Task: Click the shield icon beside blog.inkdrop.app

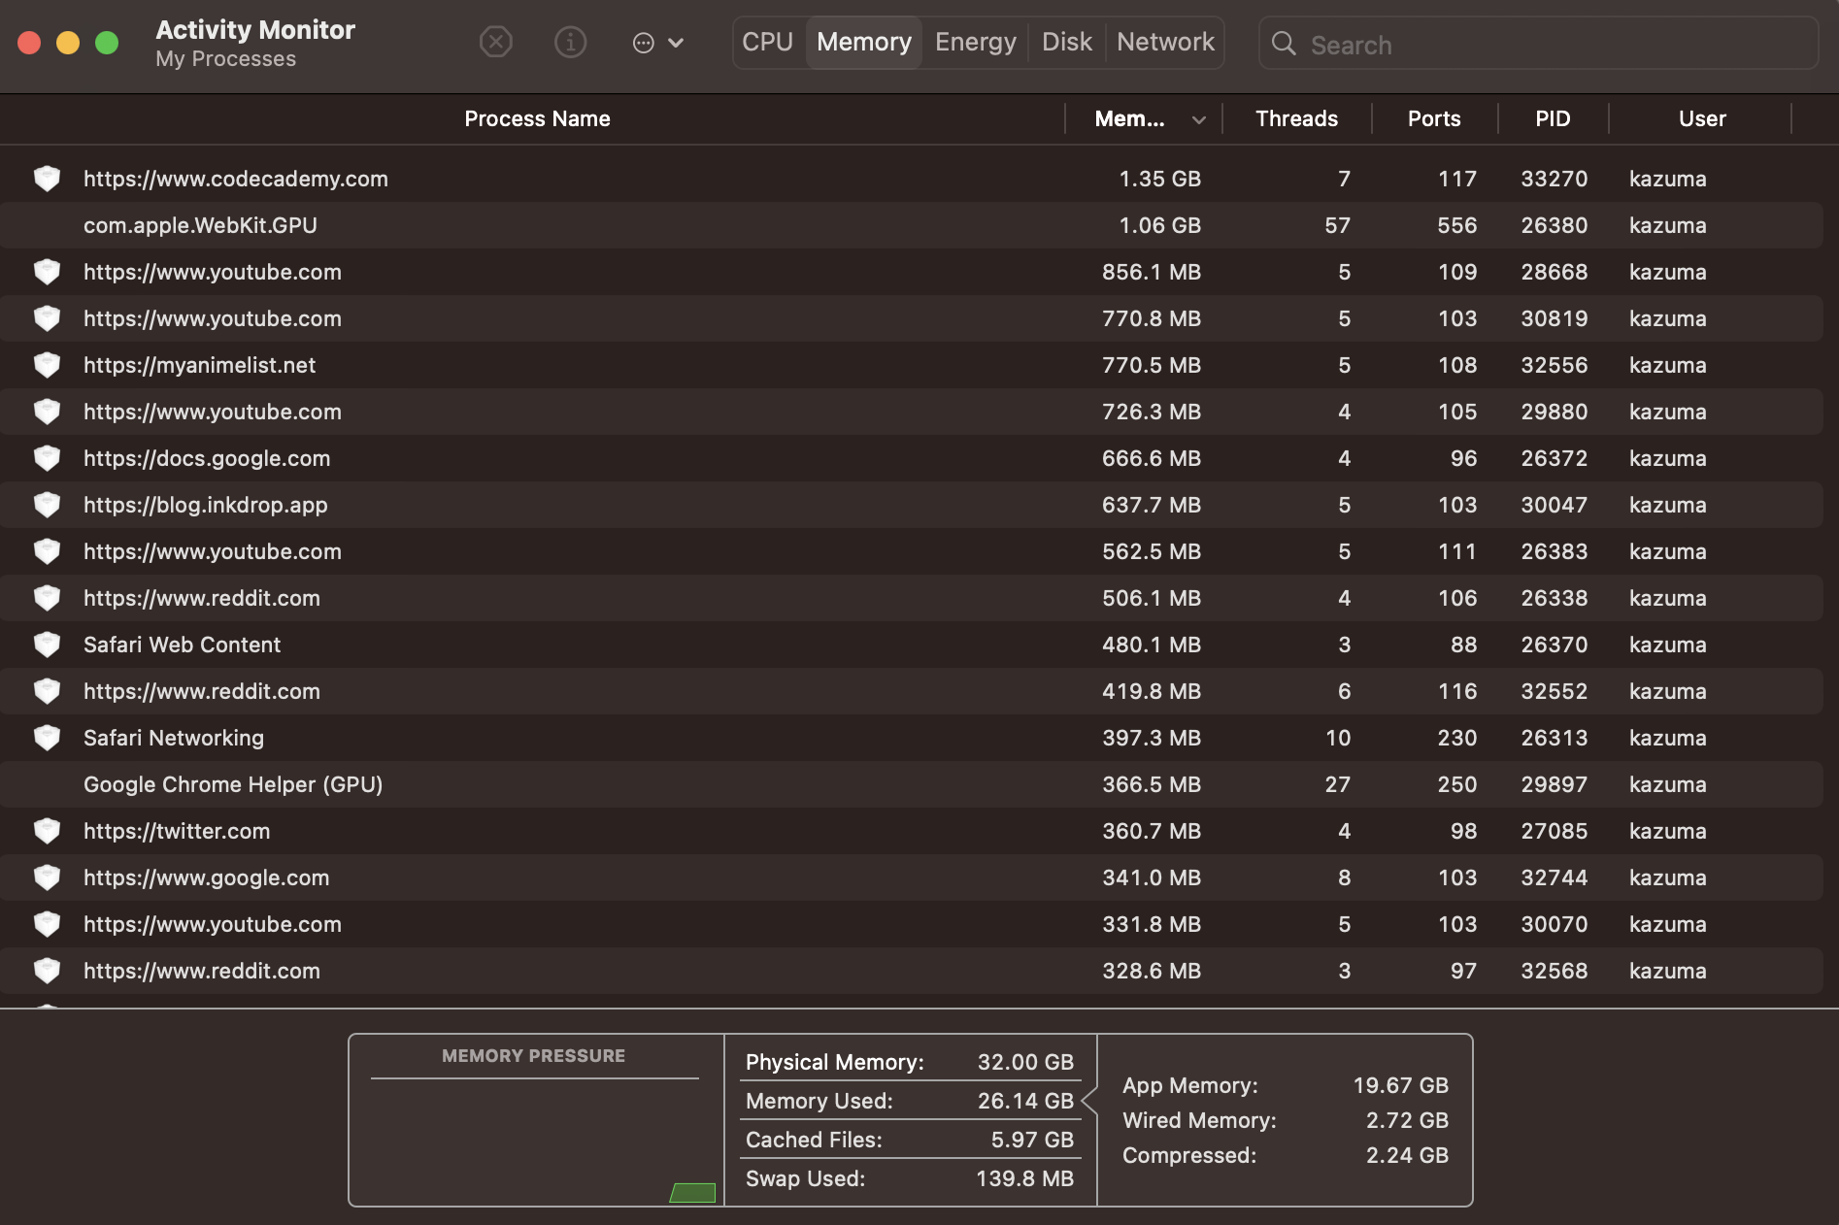Action: (x=47, y=505)
